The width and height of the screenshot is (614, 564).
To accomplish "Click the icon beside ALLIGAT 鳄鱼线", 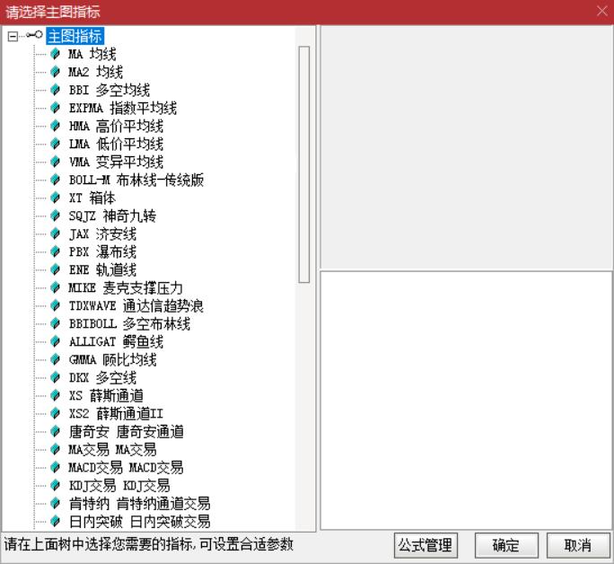I will (x=57, y=342).
